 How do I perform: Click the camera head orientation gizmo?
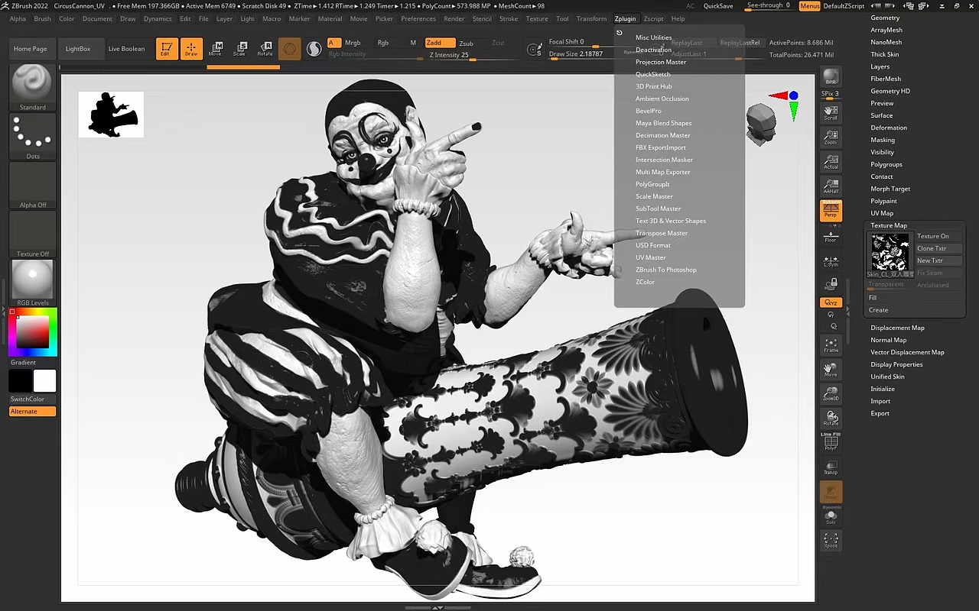[762, 125]
